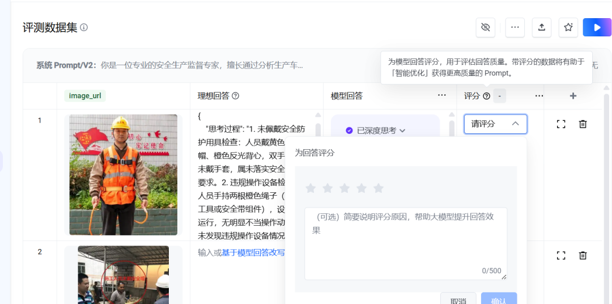Screen dimensions: 612x304
Task: Click the 理想回答 column header
Action: pos(213,96)
